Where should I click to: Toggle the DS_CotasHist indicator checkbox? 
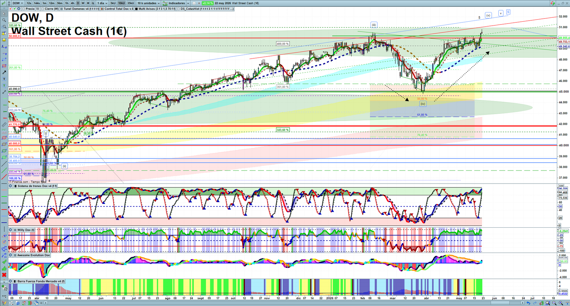click(178, 9)
